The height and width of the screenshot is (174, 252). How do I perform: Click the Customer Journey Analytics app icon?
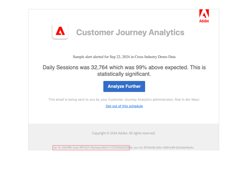click(60, 32)
